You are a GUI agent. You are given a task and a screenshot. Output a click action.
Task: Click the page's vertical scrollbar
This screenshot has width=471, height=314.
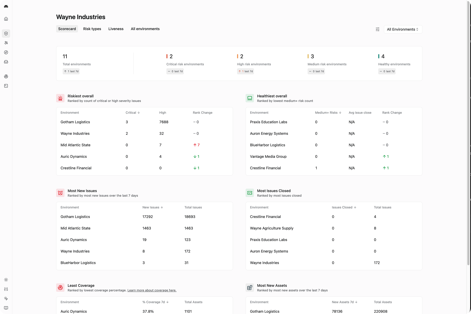click(468, 131)
